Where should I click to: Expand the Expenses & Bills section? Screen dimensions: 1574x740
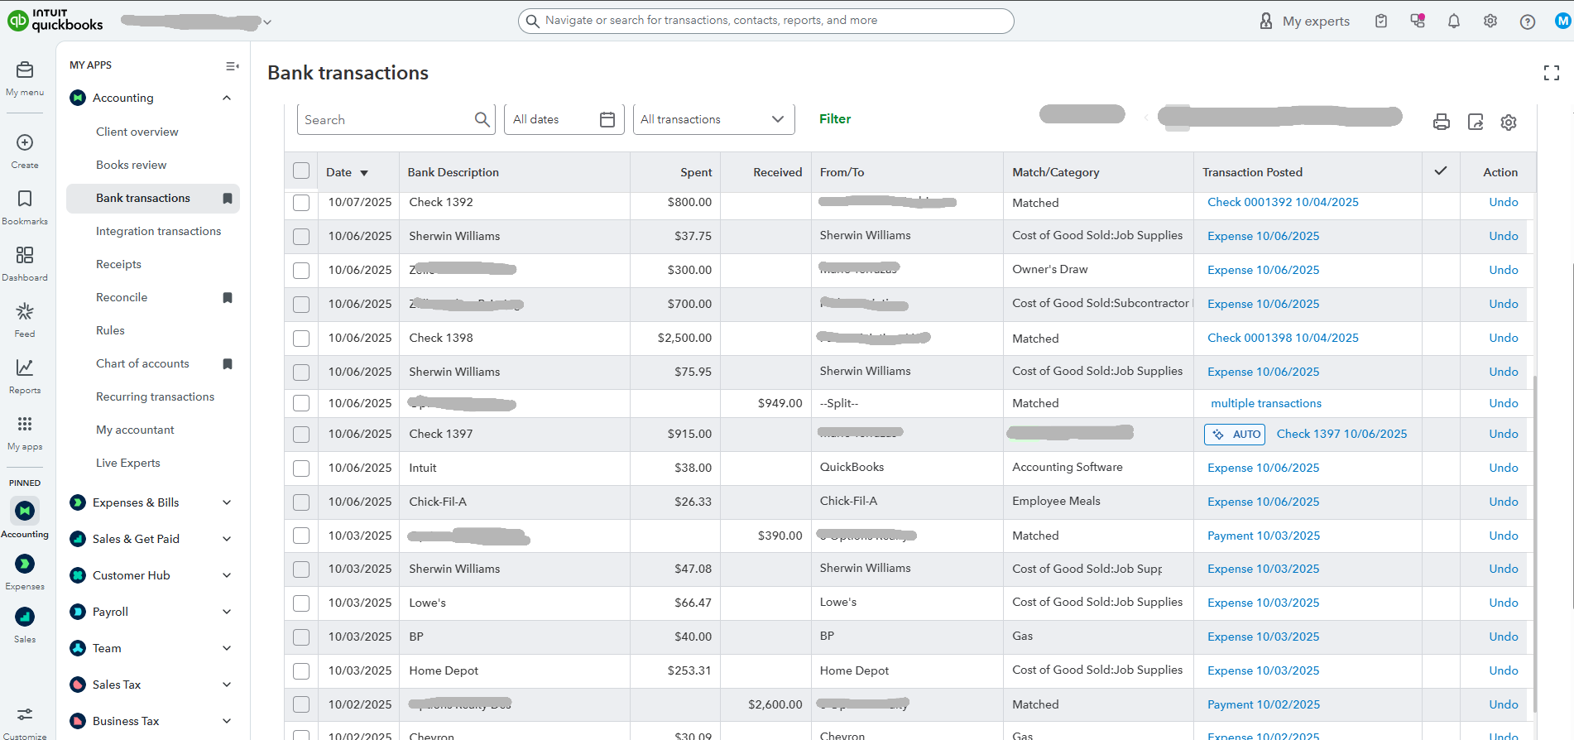(x=227, y=502)
